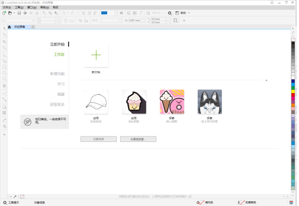Open the Options gear icon
Viewport: 299px width, 206px height.
[x=169, y=13]
